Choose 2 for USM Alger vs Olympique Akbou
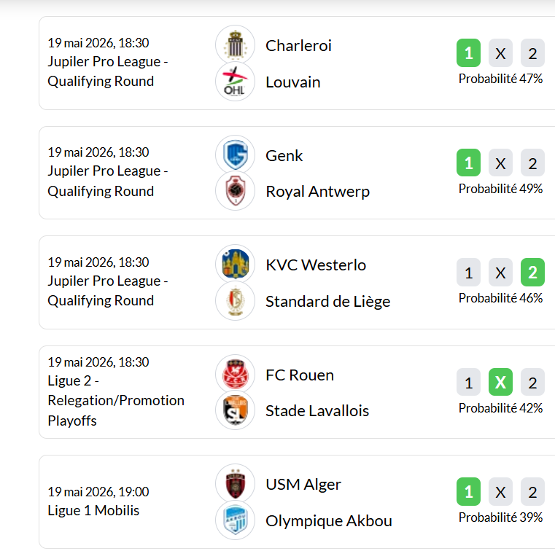 (532, 492)
